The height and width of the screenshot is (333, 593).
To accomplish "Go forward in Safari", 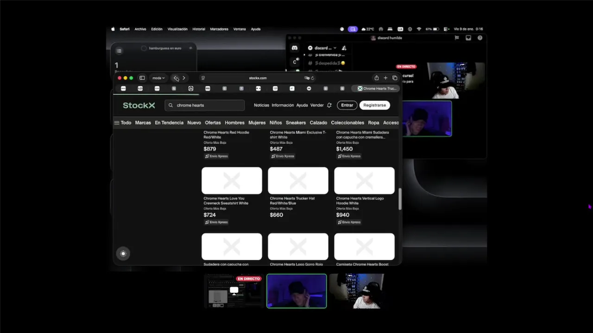I will (x=184, y=78).
